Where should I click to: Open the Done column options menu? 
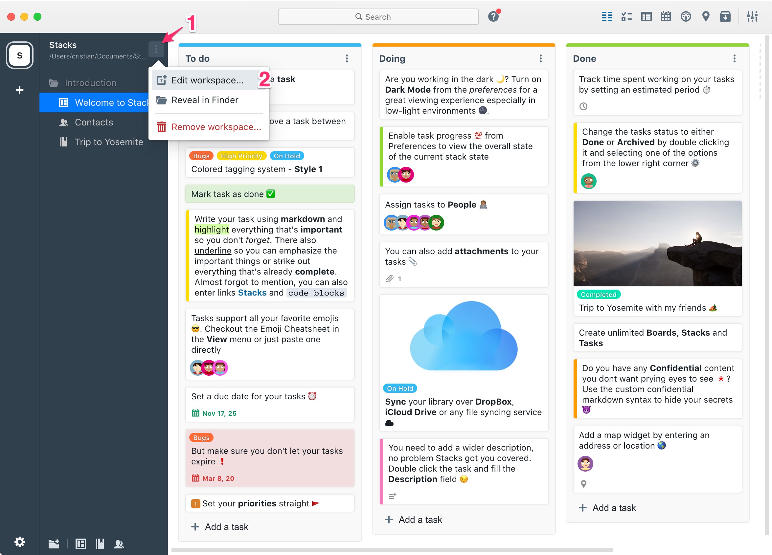click(734, 58)
